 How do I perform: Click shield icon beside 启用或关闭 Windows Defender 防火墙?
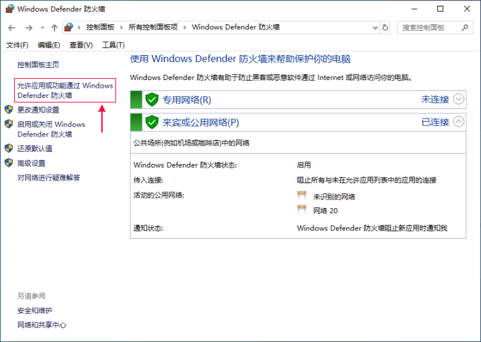point(9,124)
